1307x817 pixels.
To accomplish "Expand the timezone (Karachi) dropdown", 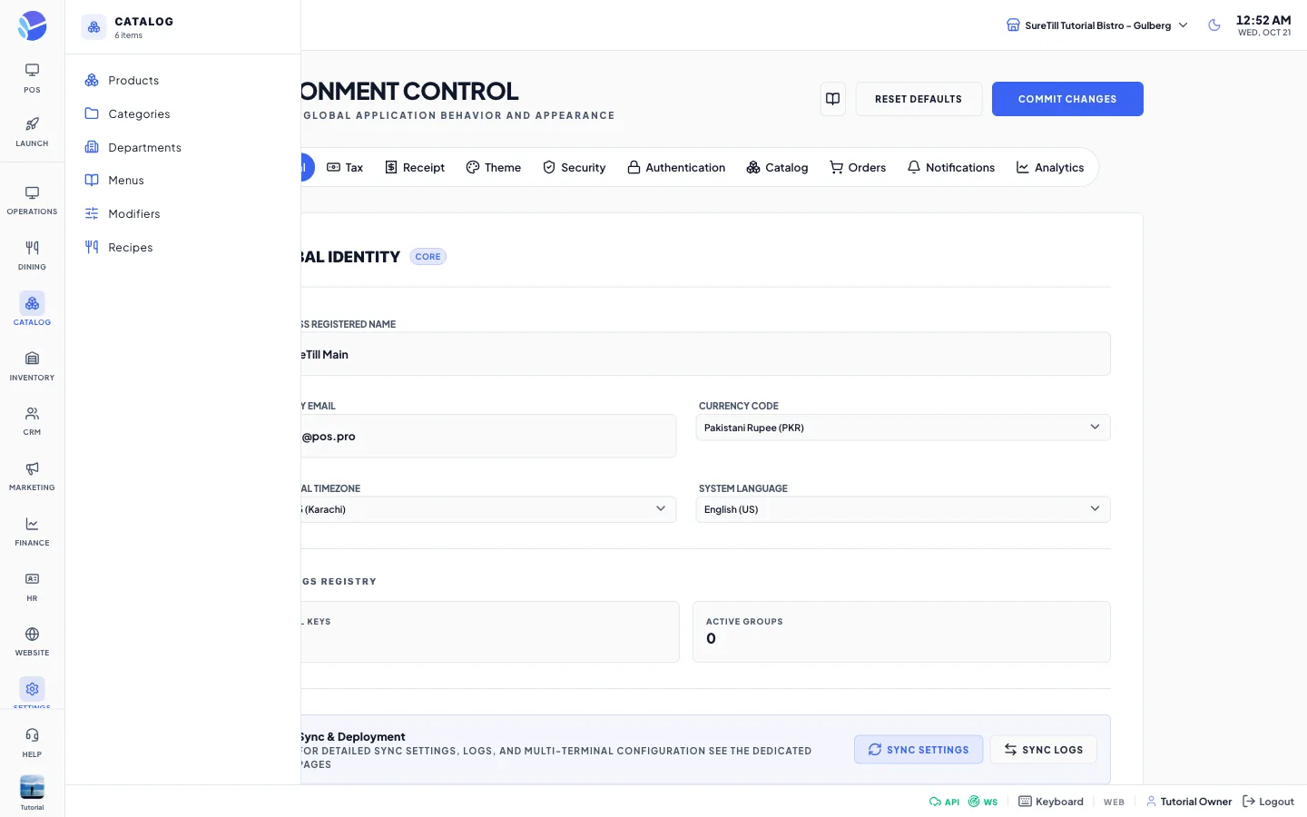I will click(488, 509).
